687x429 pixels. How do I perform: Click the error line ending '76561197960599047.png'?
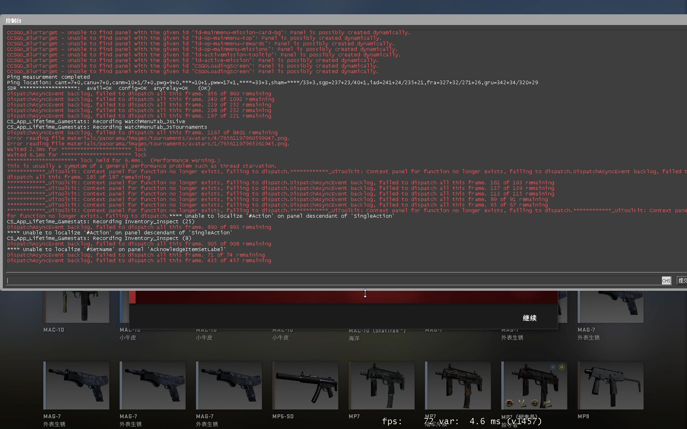point(148,138)
